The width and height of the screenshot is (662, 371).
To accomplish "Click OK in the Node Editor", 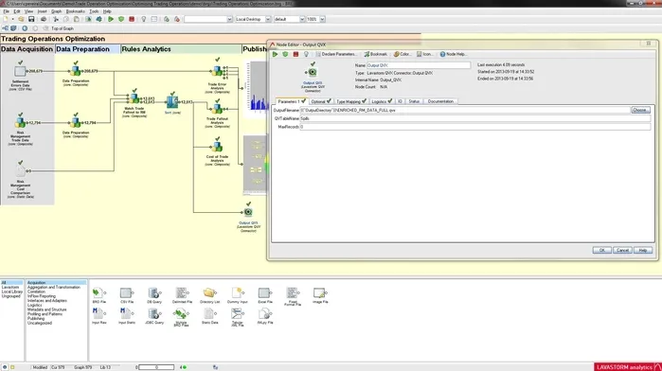I will point(601,250).
